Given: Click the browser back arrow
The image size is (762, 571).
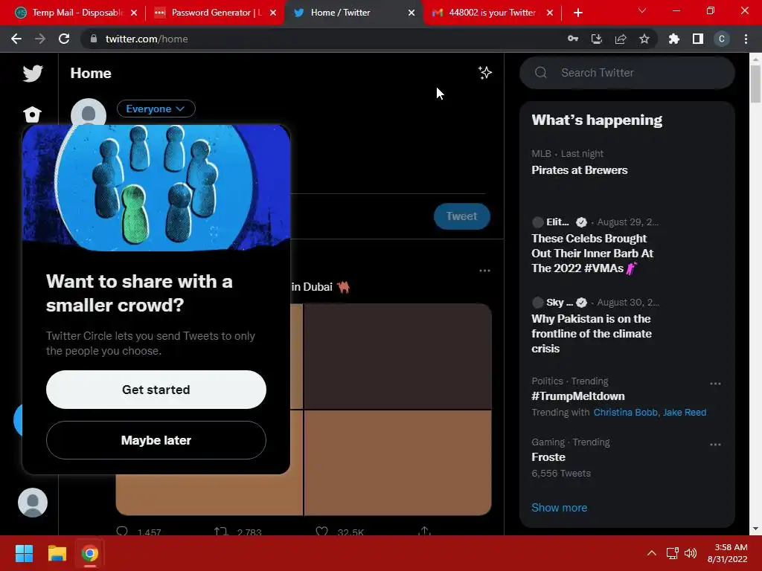Looking at the screenshot, I should pos(16,39).
